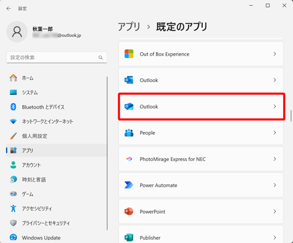Screen dimensions: 293x243
Task: Click the アカウント person icon
Action: (x=13, y=165)
